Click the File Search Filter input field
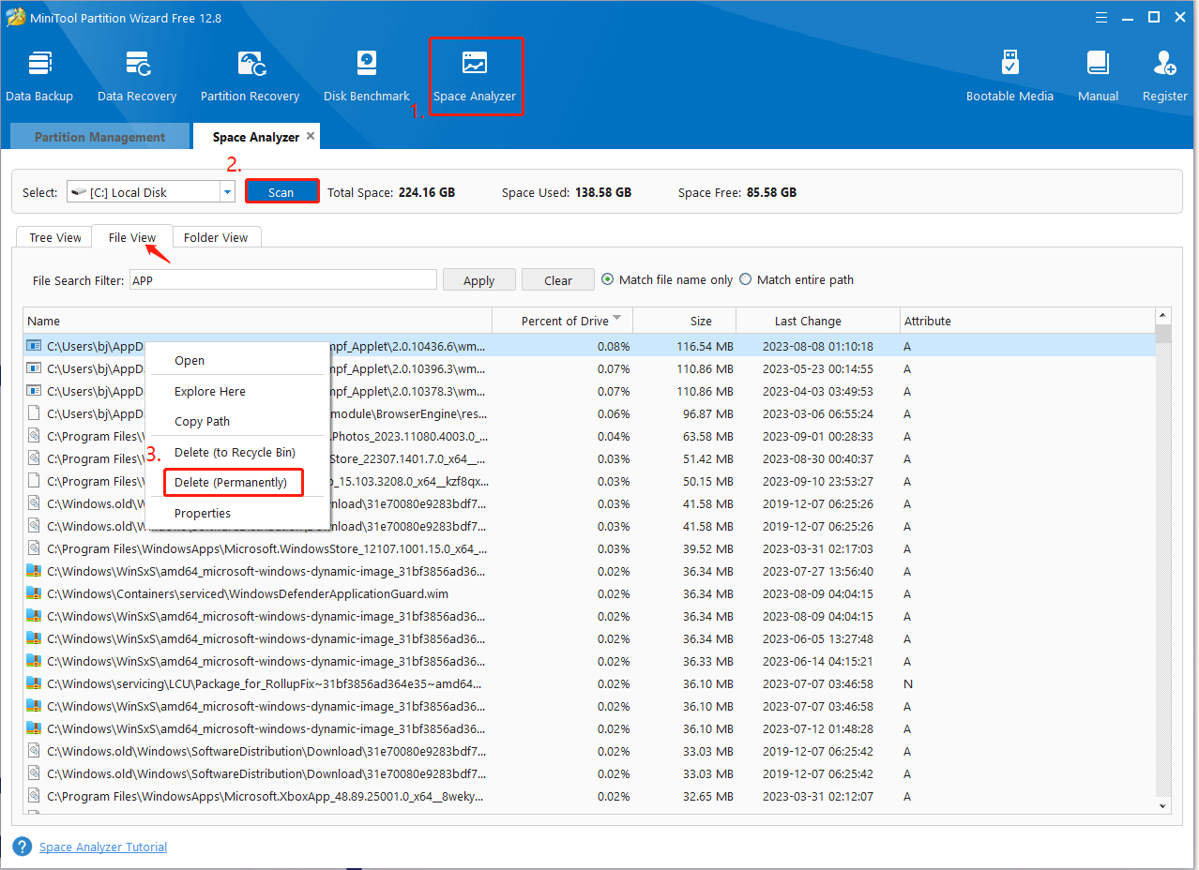The height and width of the screenshot is (870, 1199). coord(283,279)
